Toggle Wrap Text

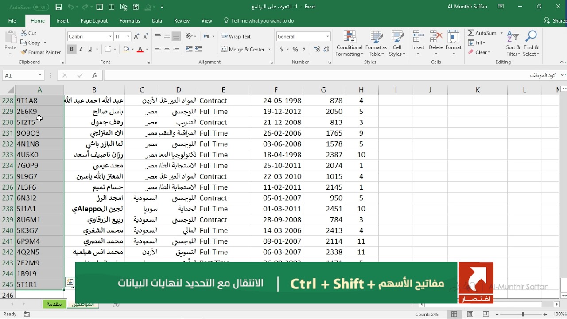[236, 36]
